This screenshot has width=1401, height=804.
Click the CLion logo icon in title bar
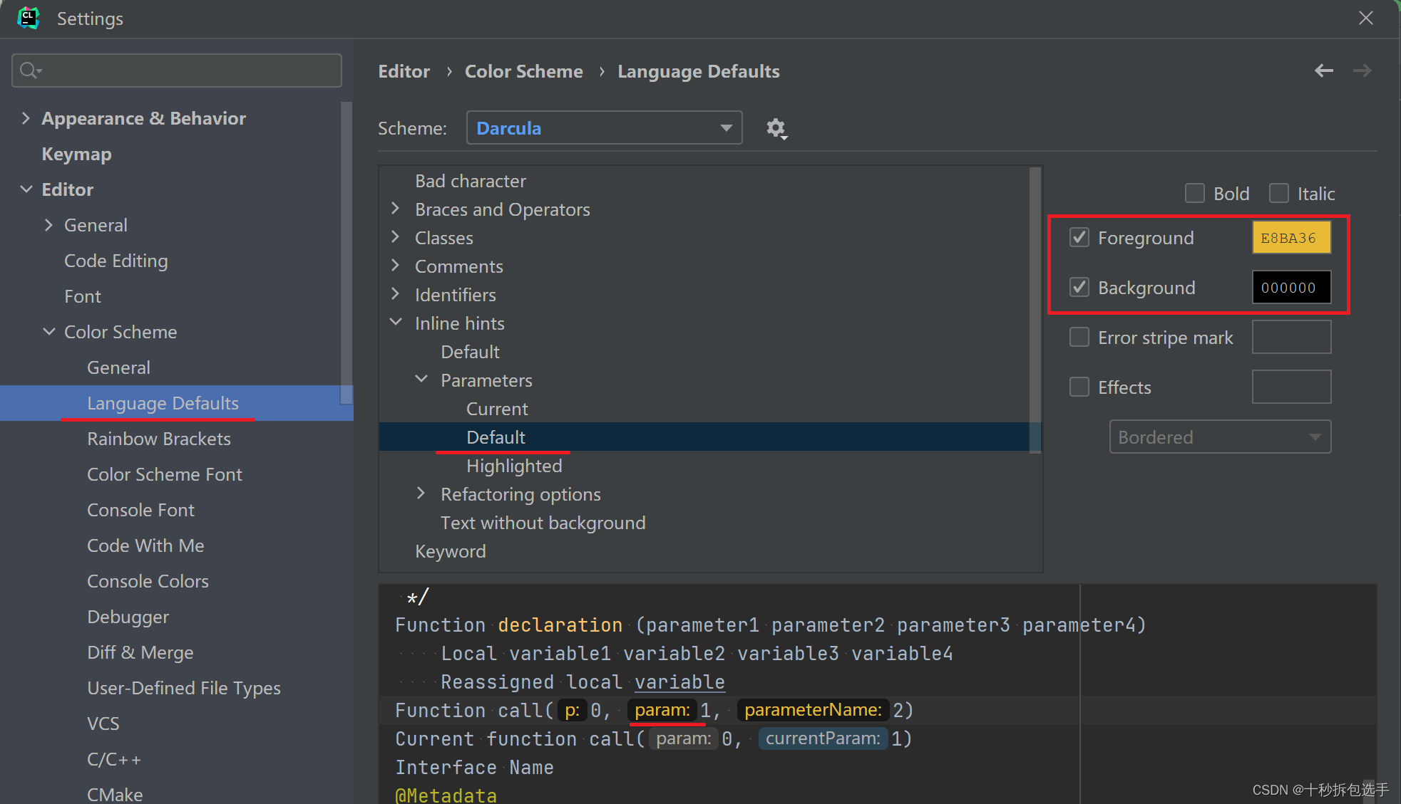tap(28, 18)
